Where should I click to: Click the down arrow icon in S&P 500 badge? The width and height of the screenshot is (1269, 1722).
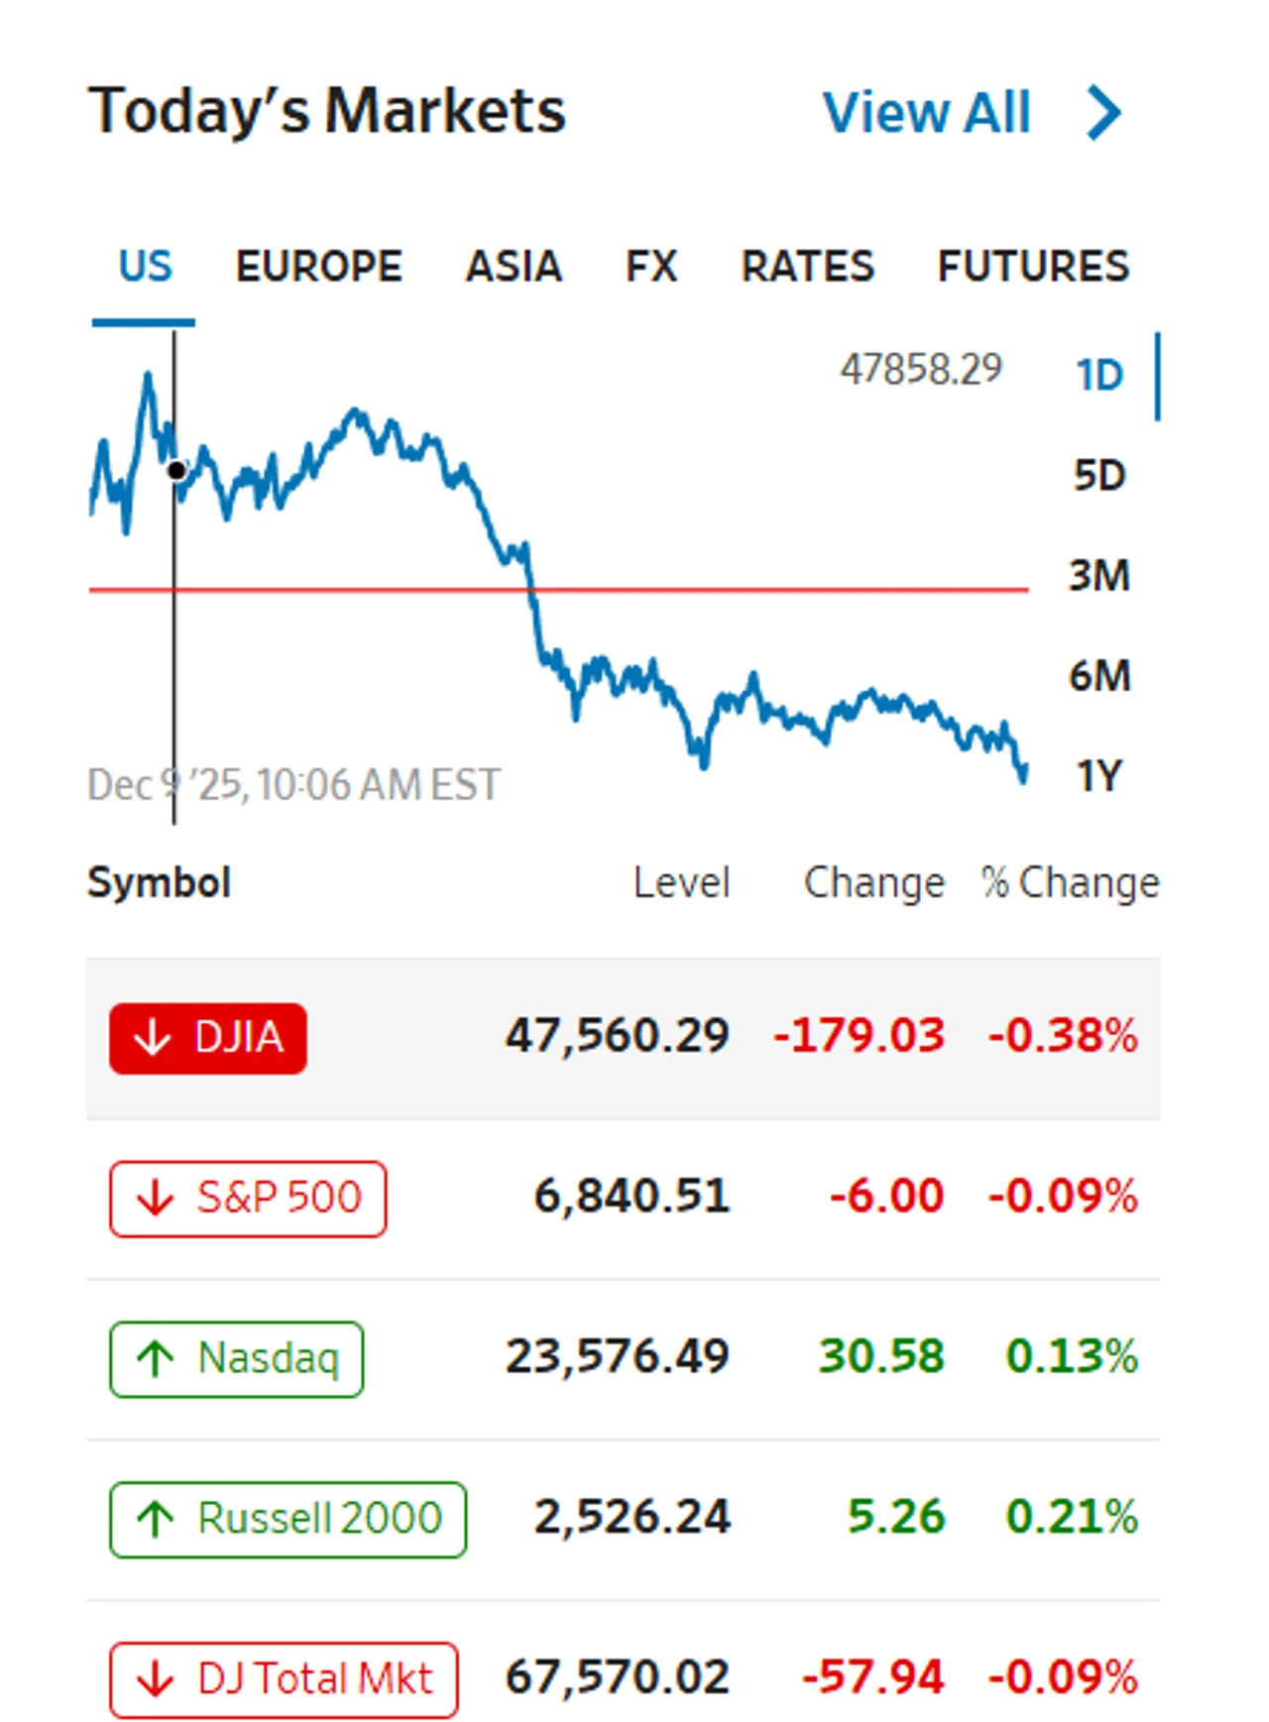tap(155, 1198)
